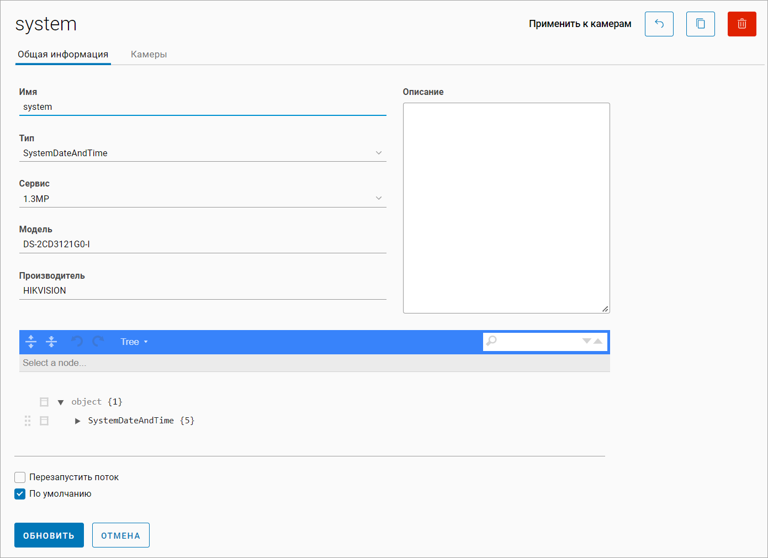This screenshot has width=768, height=558.
Task: Click the next search result arrow
Action: click(x=586, y=341)
